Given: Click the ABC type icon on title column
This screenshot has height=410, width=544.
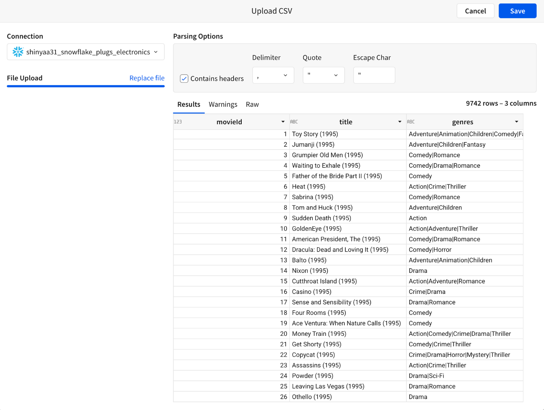Looking at the screenshot, I should (294, 122).
